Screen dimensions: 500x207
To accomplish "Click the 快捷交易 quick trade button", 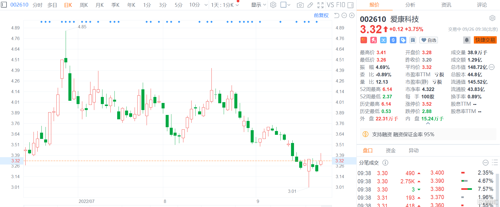I will [485, 40].
